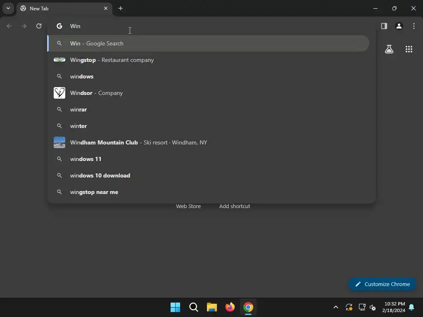Click the Wingstop logo thumbnail

pyautogui.click(x=59, y=60)
